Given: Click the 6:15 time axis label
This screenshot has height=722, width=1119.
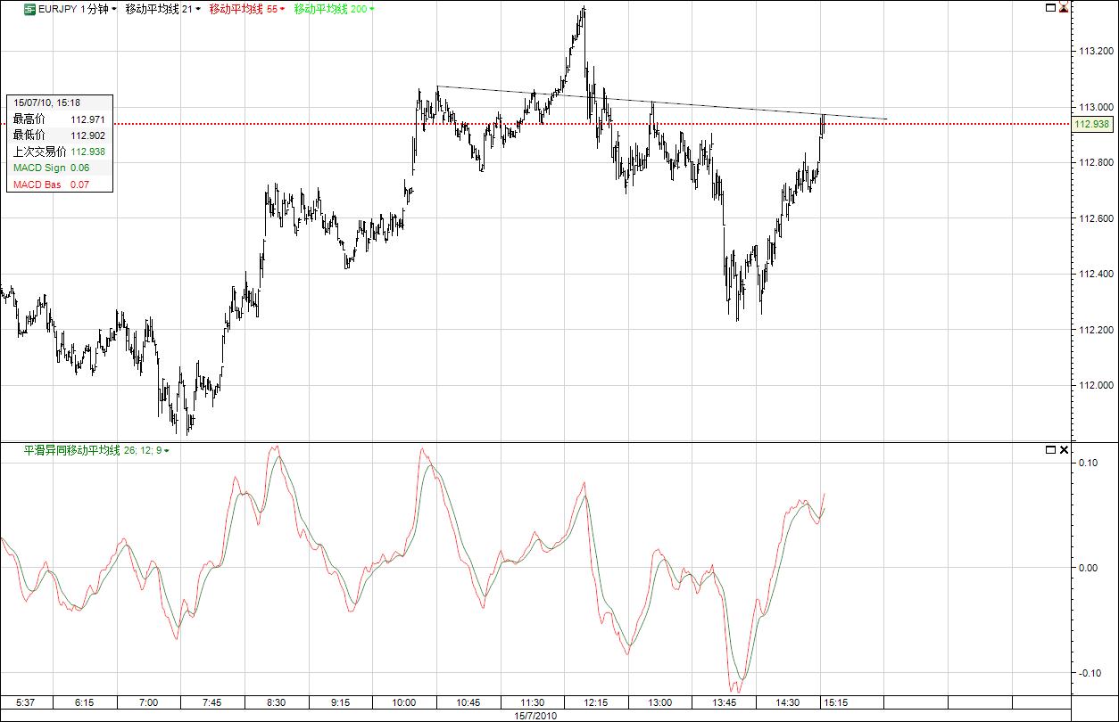Looking at the screenshot, I should pos(84,702).
